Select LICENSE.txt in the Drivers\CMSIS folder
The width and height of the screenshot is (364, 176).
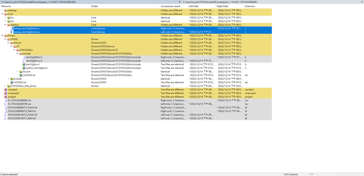coord(20,82)
